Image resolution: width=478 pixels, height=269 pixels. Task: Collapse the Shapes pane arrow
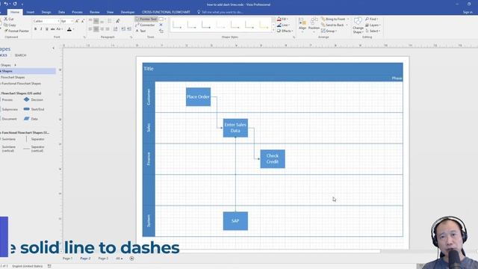click(54, 48)
